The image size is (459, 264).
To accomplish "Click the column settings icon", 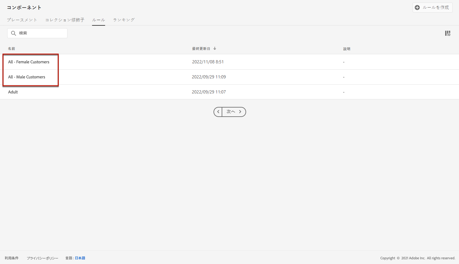I will (448, 33).
